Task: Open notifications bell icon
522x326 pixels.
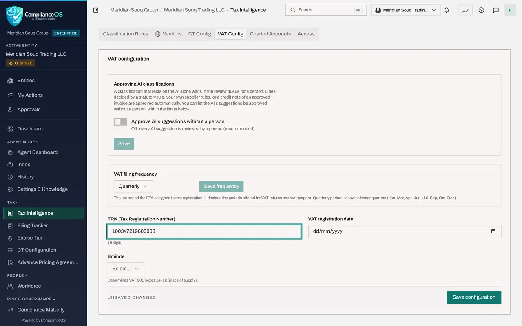Action: pyautogui.click(x=447, y=10)
